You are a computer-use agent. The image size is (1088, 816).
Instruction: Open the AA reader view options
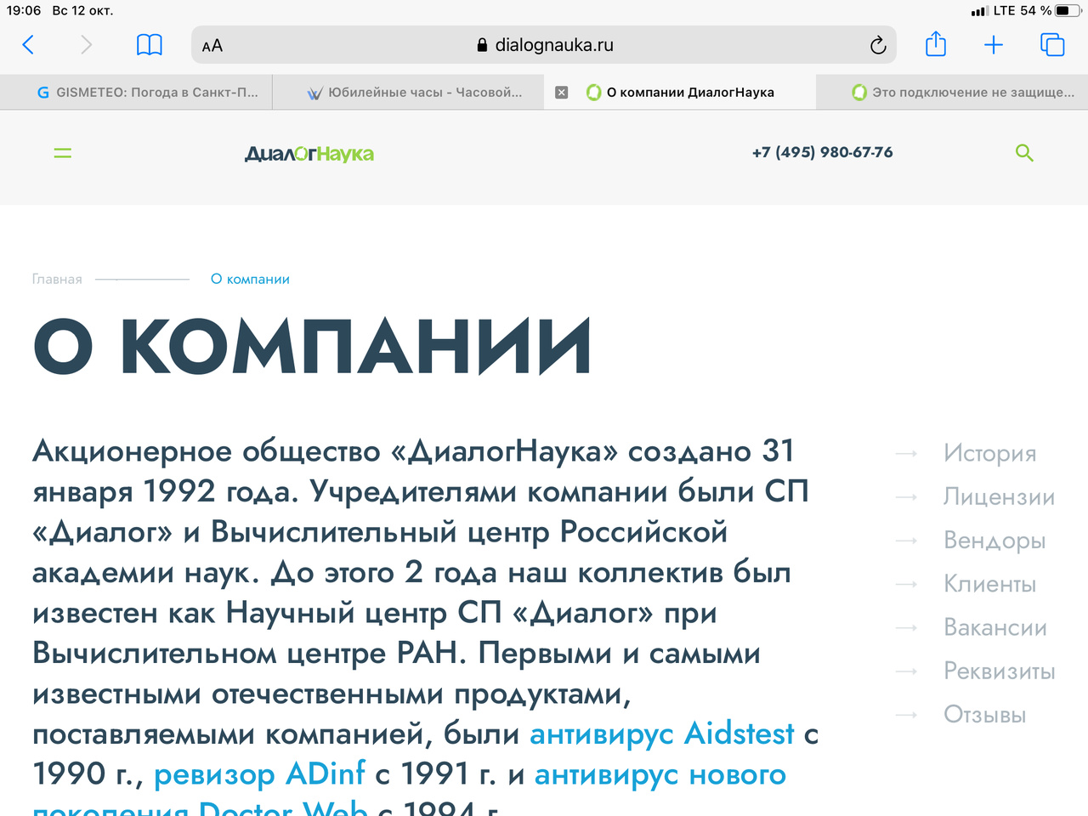(x=212, y=46)
